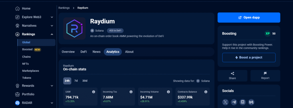The height and width of the screenshot is (108, 293).
Task: Click the Solana chain icon beside Solana
Action: pos(92,30)
